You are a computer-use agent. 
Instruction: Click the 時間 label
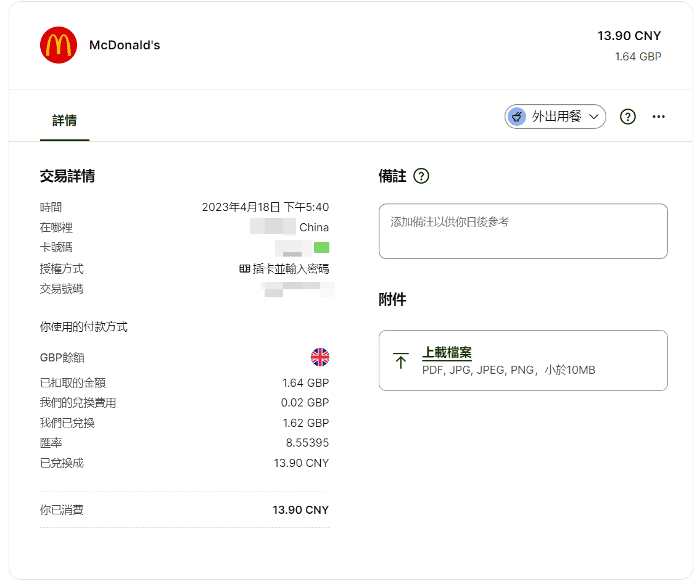[51, 207]
